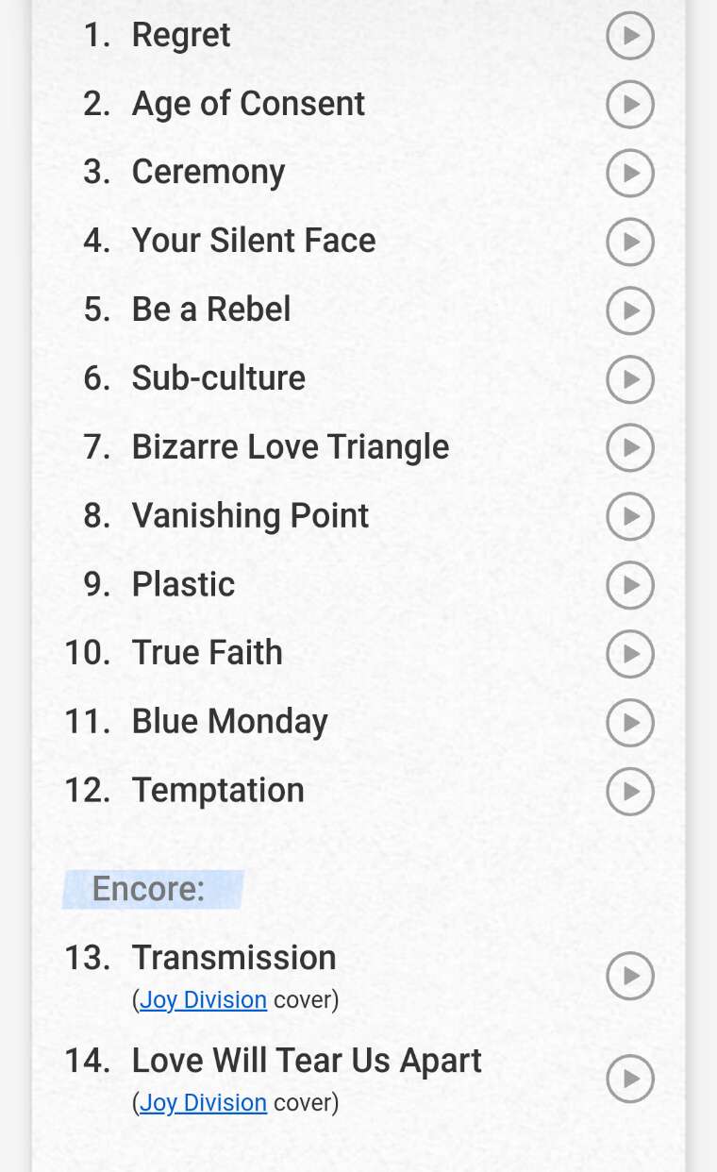Play Age of Consent track
This screenshot has height=1172, width=717.
[x=629, y=104]
